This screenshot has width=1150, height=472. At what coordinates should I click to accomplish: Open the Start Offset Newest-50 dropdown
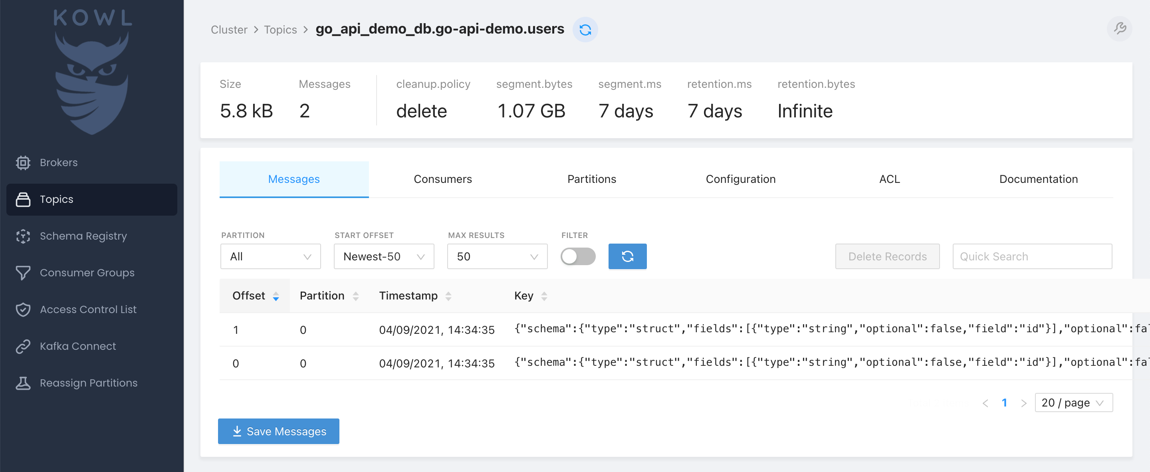tap(383, 256)
